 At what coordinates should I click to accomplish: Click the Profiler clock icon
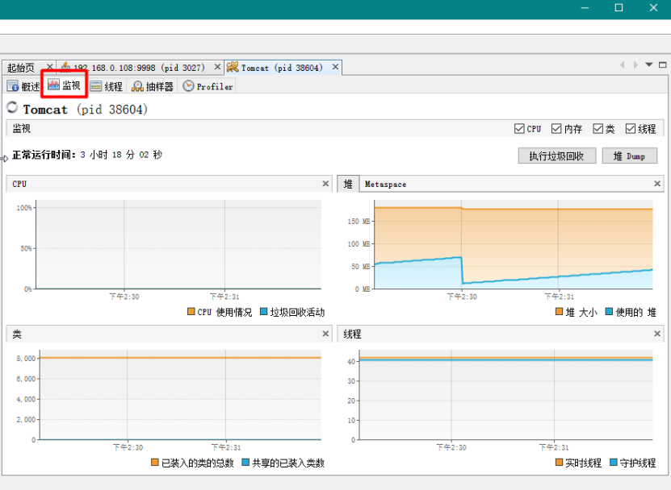[188, 86]
